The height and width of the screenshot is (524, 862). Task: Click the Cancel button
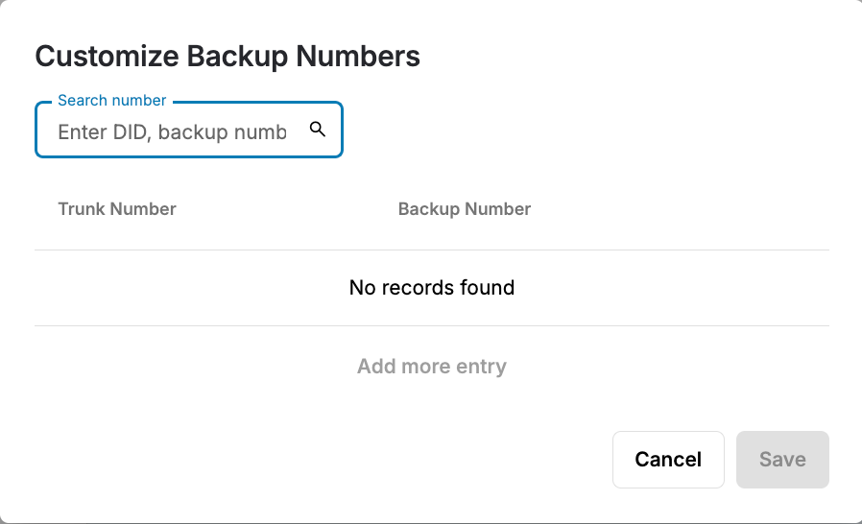point(668,459)
